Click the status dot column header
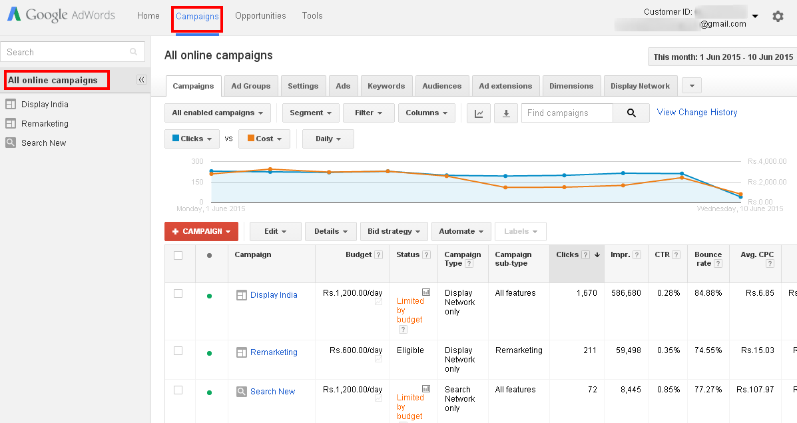This screenshot has height=423, width=797. point(210,255)
